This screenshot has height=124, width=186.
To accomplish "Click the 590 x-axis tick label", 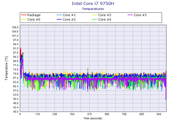I will tap(107, 114).
